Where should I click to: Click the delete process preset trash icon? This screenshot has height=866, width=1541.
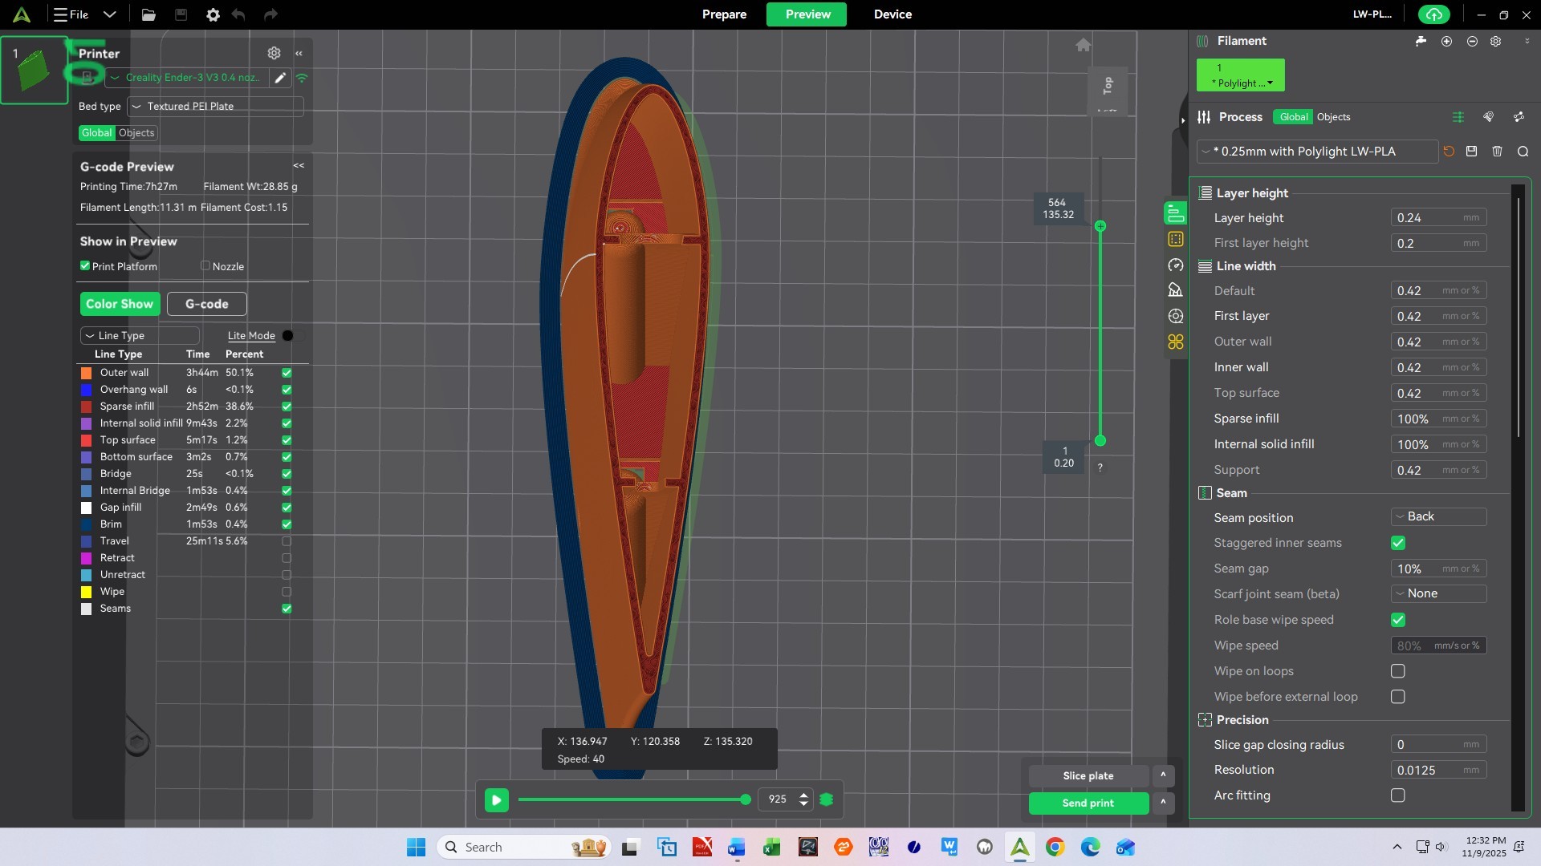[1497, 152]
